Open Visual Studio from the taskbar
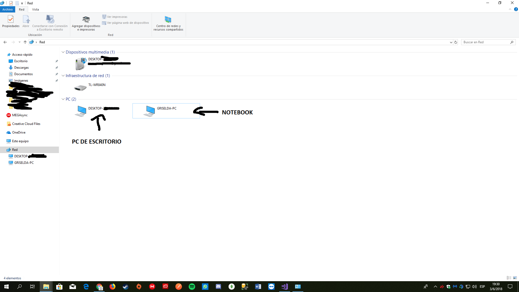Screen dimensions: 519x292 point(285,287)
